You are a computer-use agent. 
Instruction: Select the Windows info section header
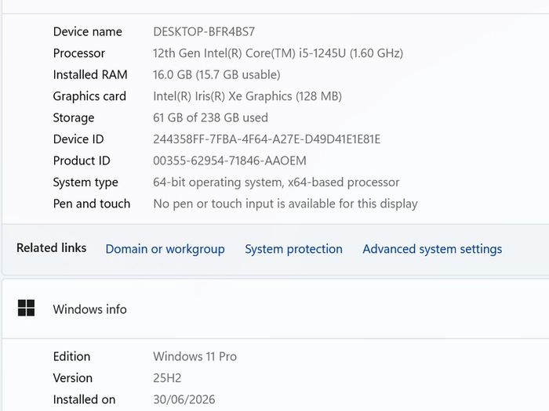click(274, 309)
